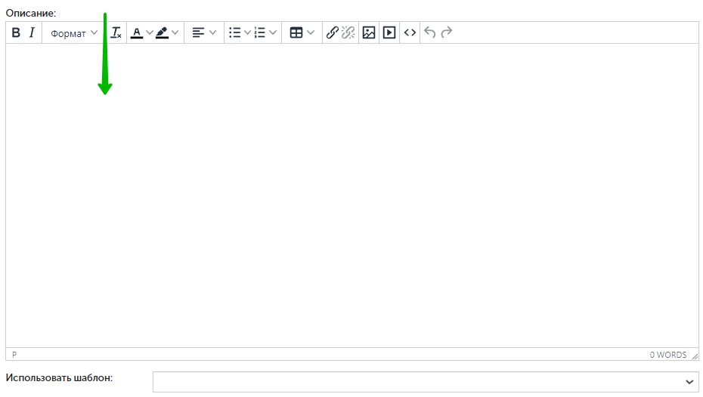
Task: Insert a numbered list
Action: coord(260,32)
